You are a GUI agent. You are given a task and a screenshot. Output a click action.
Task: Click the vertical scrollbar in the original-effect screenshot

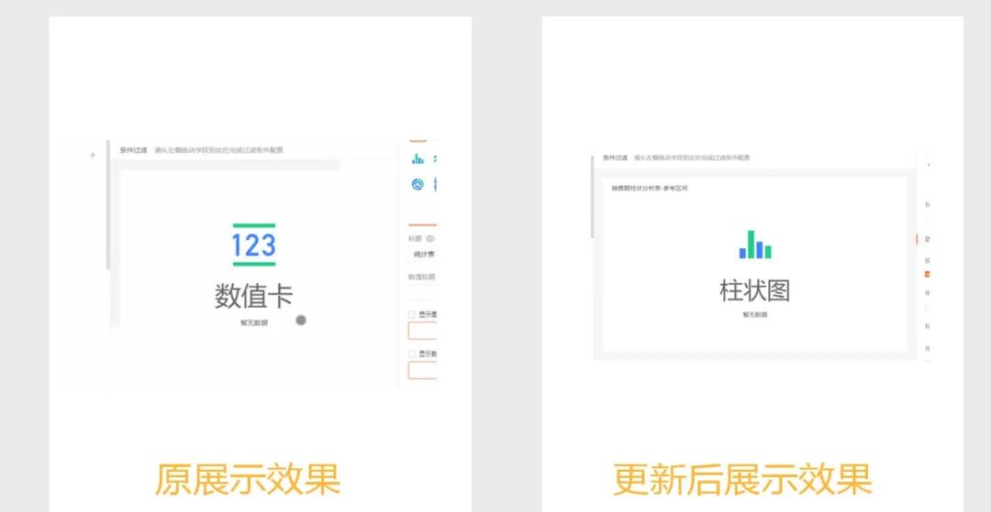[x=108, y=205]
